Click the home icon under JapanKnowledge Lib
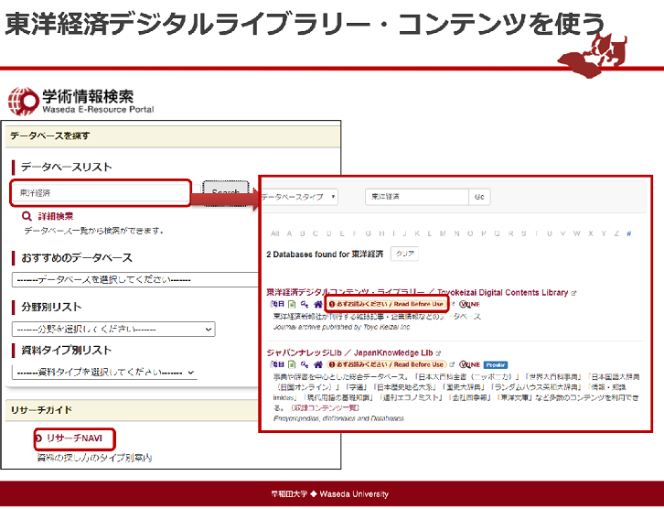 click(x=318, y=364)
